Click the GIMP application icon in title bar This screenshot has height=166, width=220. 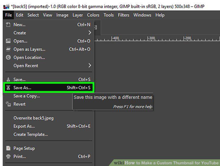point(6,7)
